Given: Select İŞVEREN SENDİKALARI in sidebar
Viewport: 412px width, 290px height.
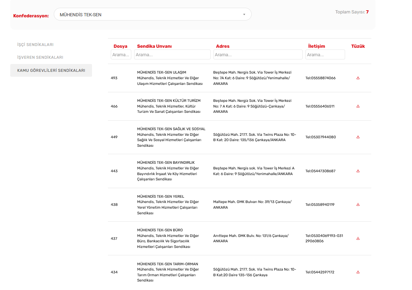Looking at the screenshot, I should tap(40, 57).
